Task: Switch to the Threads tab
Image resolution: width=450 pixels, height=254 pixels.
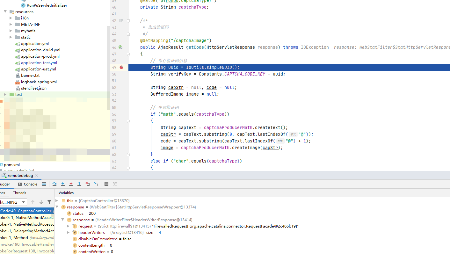Action: click(19, 193)
